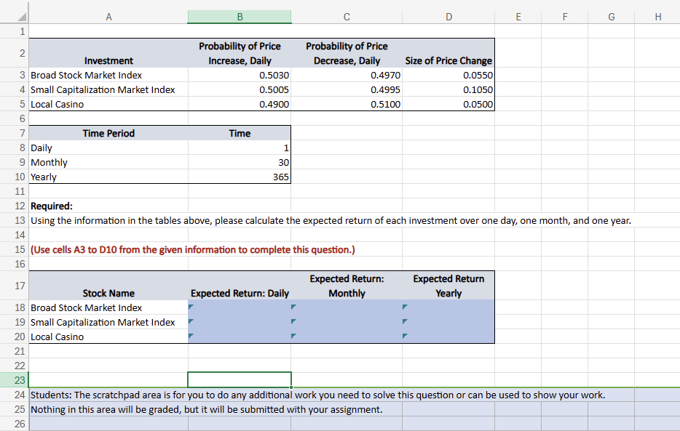Click cell with value 0.5005
The image size is (680, 431).
pos(240,89)
